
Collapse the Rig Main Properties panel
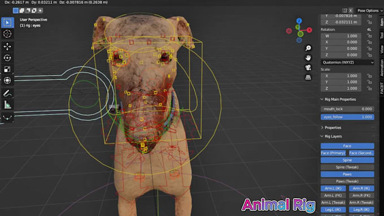pos(322,99)
